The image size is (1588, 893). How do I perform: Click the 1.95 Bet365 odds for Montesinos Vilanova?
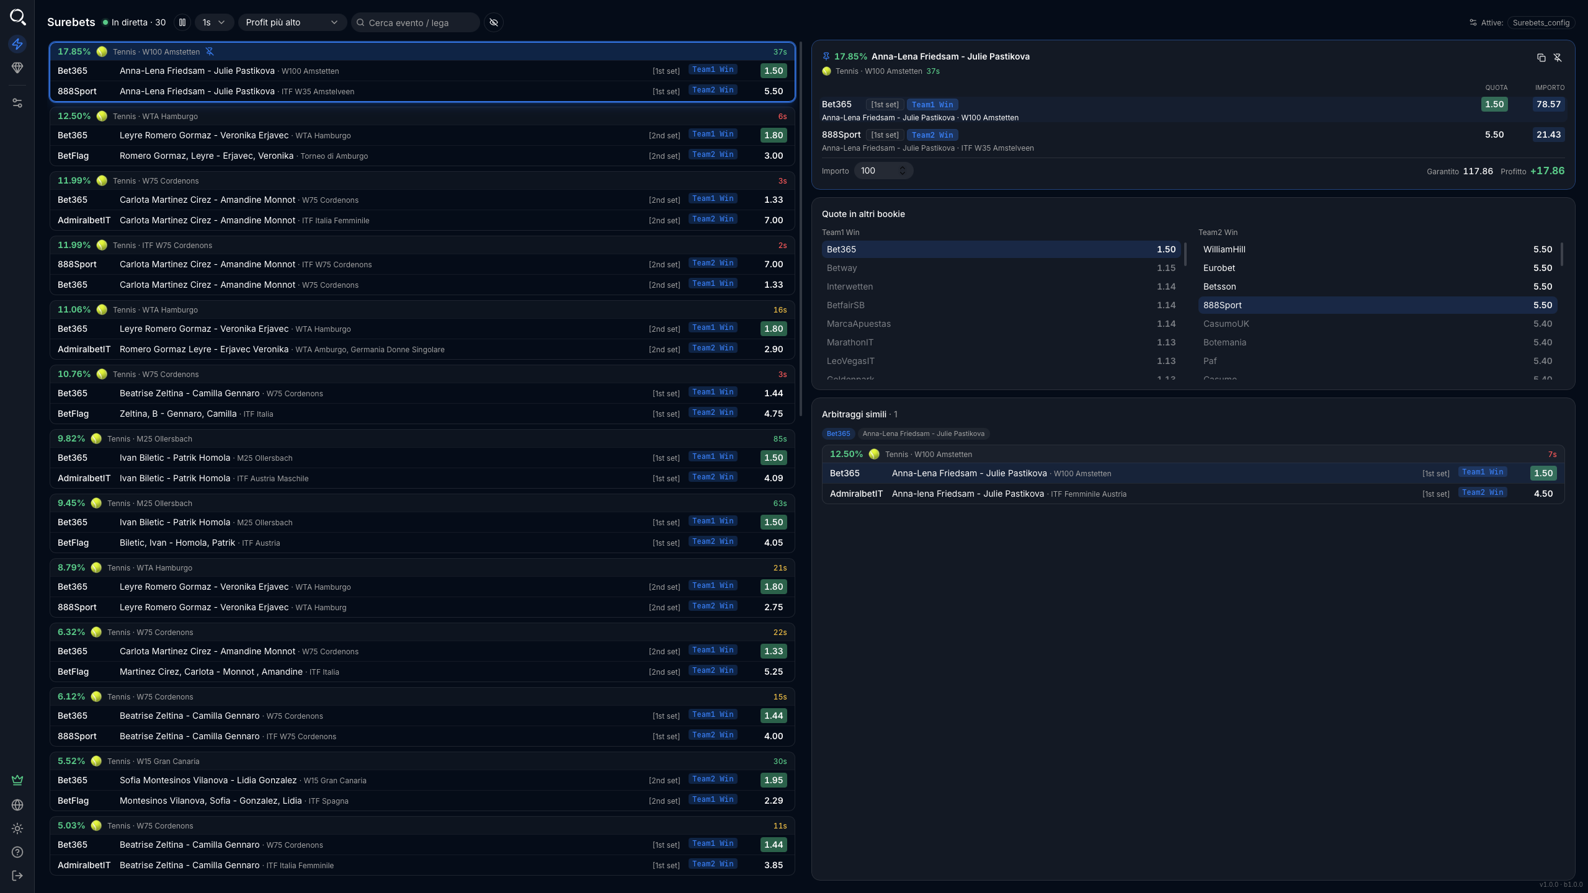[774, 780]
